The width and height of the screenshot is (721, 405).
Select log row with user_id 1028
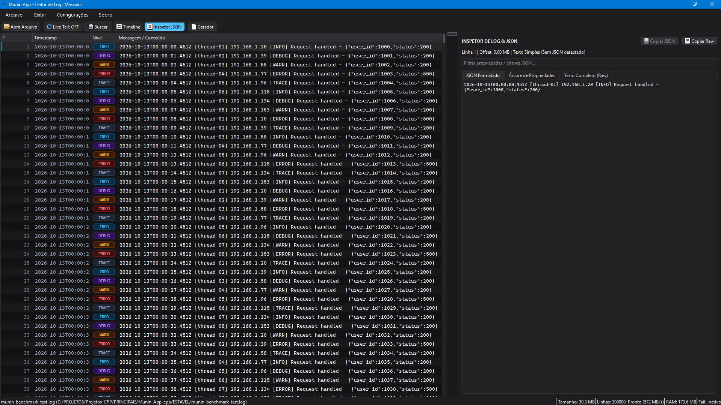point(222,299)
